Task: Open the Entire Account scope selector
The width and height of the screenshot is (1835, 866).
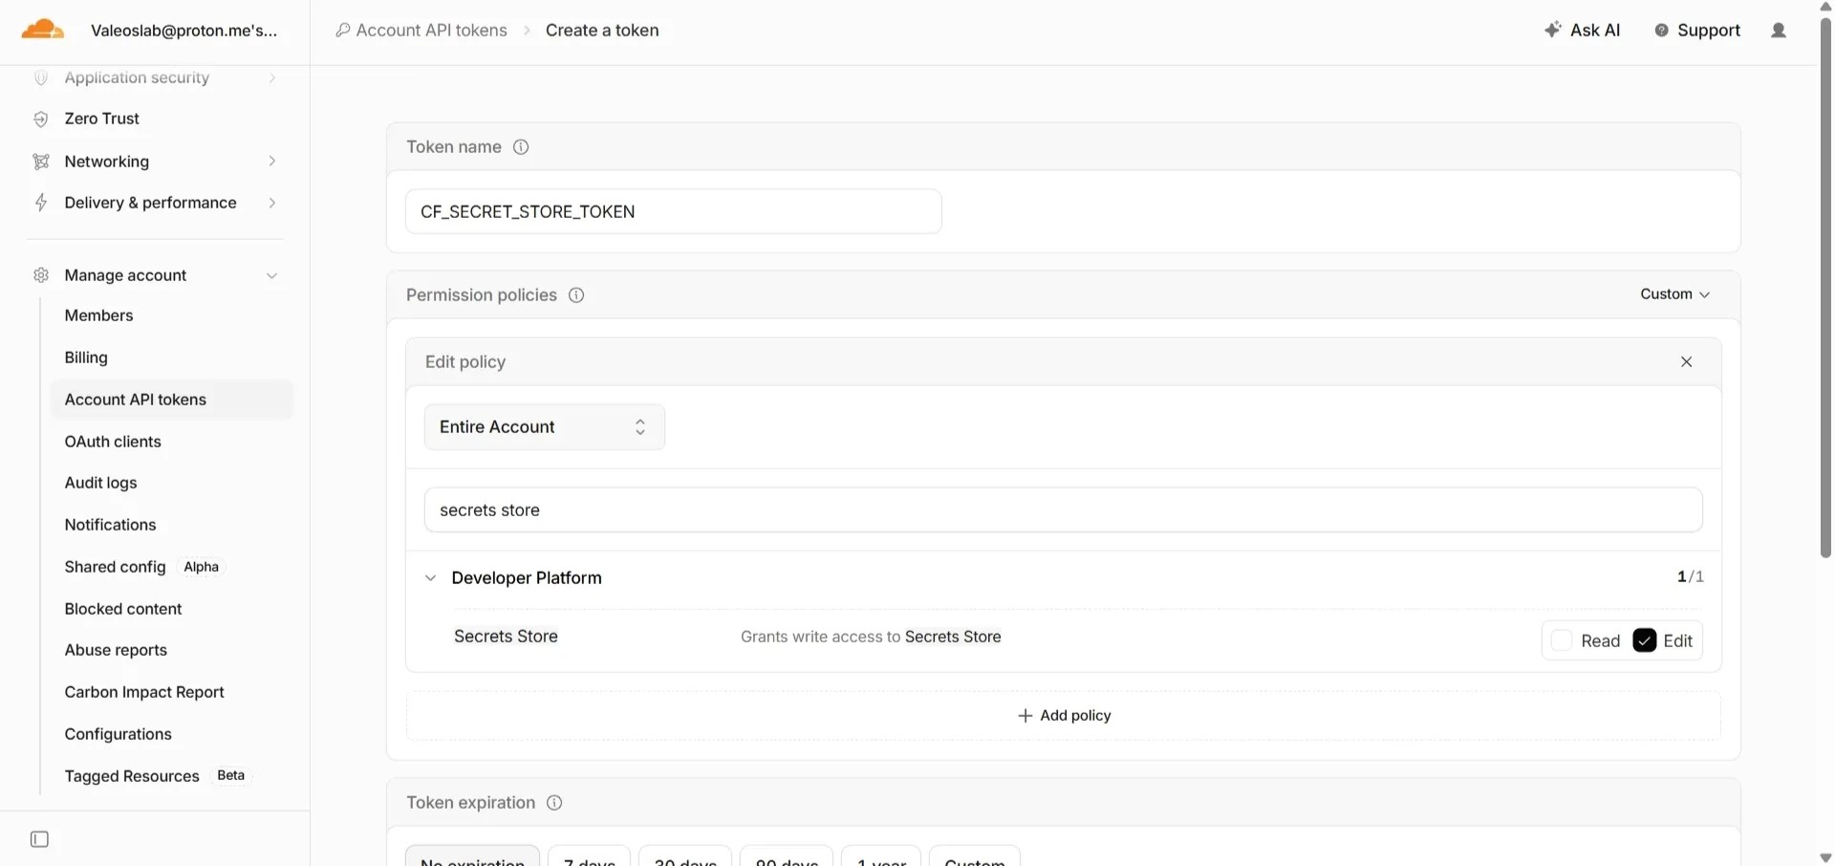Action: click(x=545, y=427)
